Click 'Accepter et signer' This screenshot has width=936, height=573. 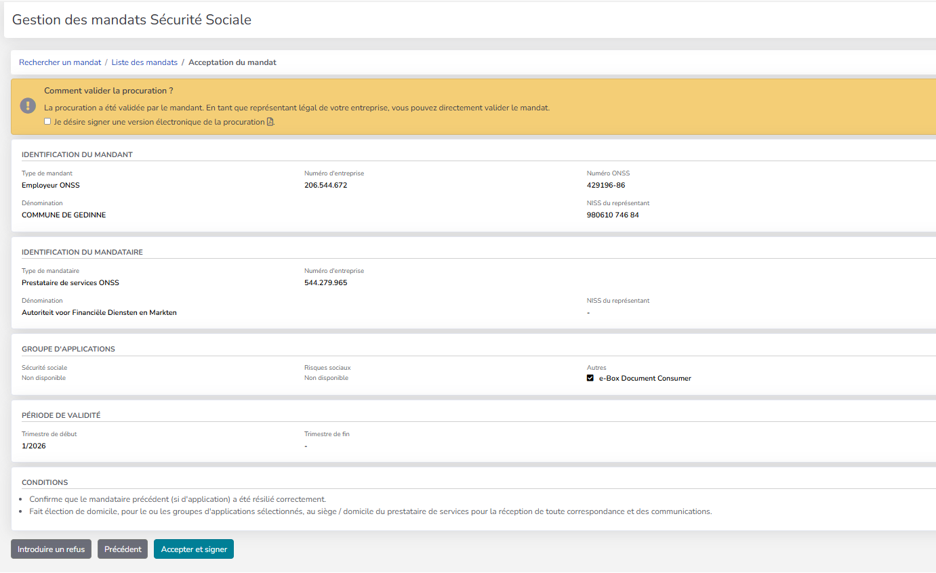point(193,549)
